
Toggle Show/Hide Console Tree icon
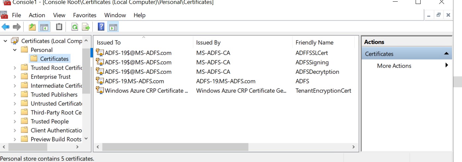pyautogui.click(x=44, y=27)
